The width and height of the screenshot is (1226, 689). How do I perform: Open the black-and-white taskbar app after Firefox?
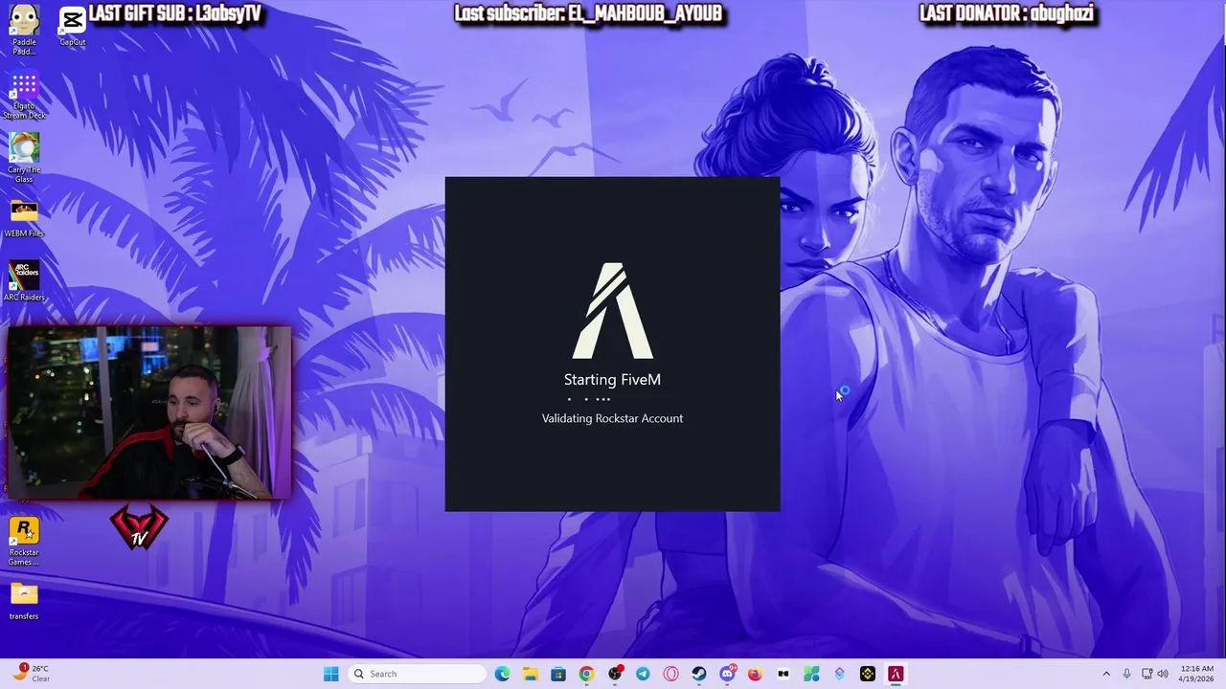tap(783, 674)
